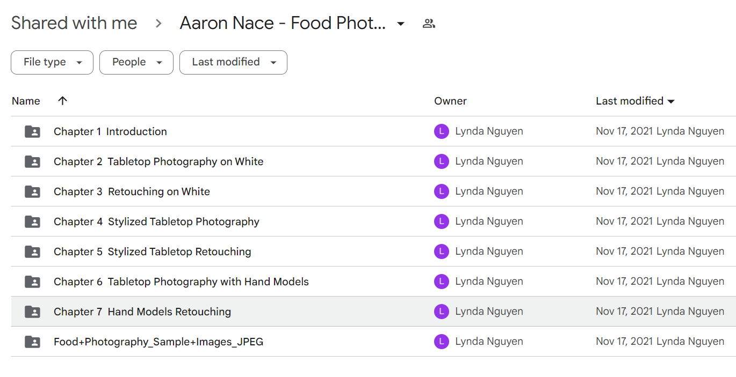Click the folder icon beside Chapter 7 Hand Models Retouching
Viewport: 736px width, 377px height.
coord(33,312)
